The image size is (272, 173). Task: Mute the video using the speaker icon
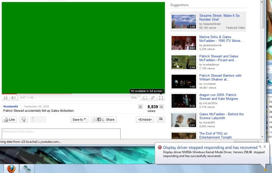[x=13, y=97]
